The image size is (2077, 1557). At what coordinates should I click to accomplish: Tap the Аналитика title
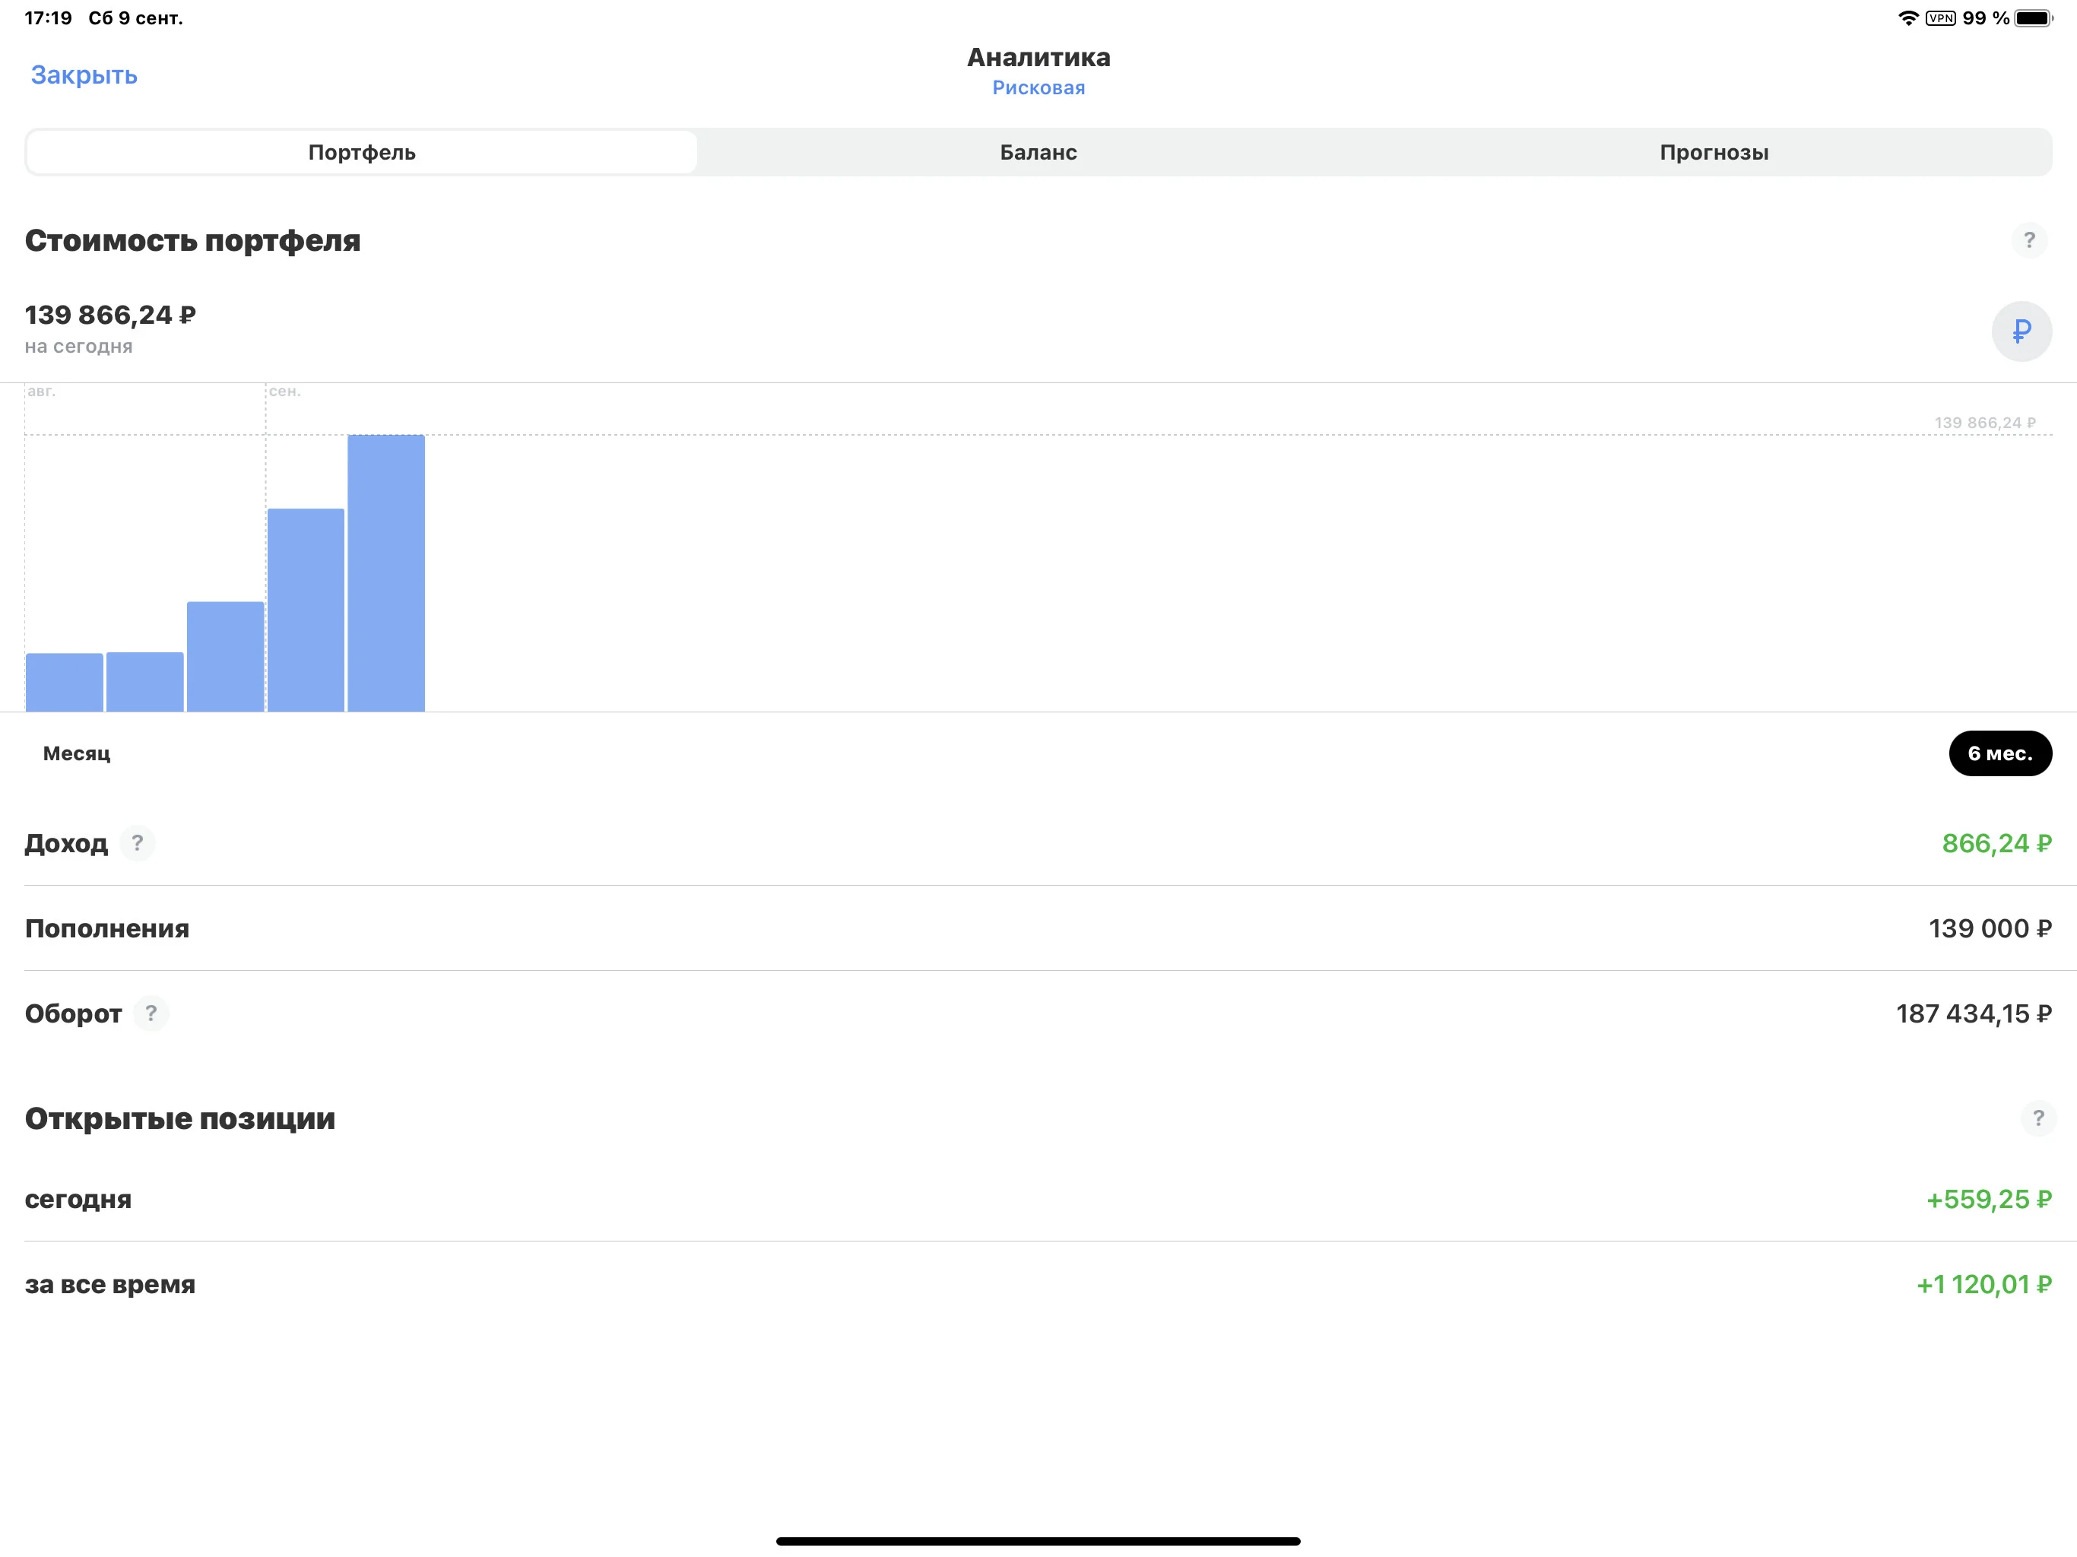tap(1038, 57)
